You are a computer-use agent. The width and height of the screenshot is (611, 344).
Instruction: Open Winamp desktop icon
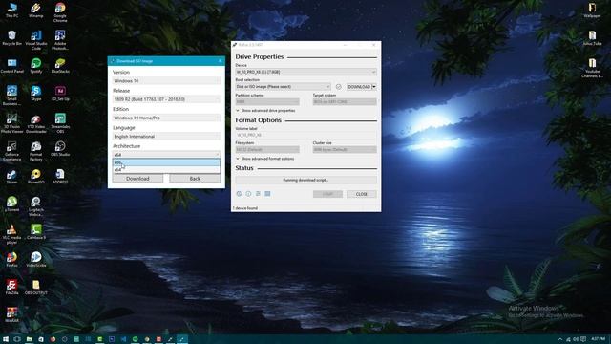point(36,11)
